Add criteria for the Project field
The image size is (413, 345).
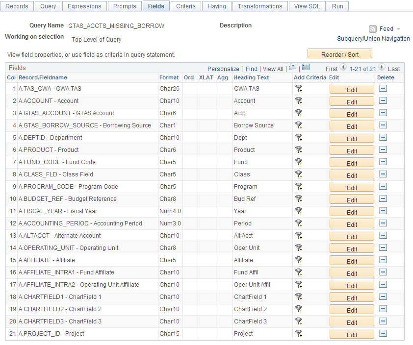pyautogui.click(x=299, y=334)
